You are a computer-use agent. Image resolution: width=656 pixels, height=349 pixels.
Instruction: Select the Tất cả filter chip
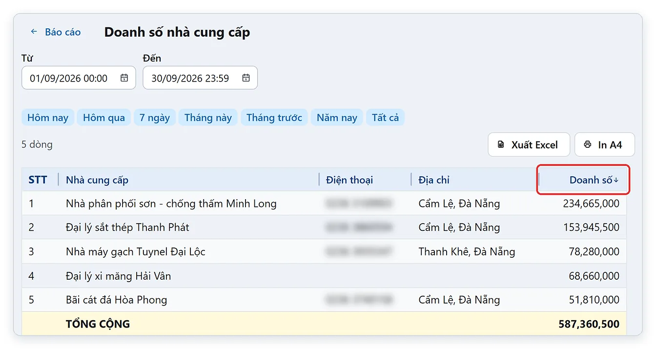pyautogui.click(x=385, y=118)
